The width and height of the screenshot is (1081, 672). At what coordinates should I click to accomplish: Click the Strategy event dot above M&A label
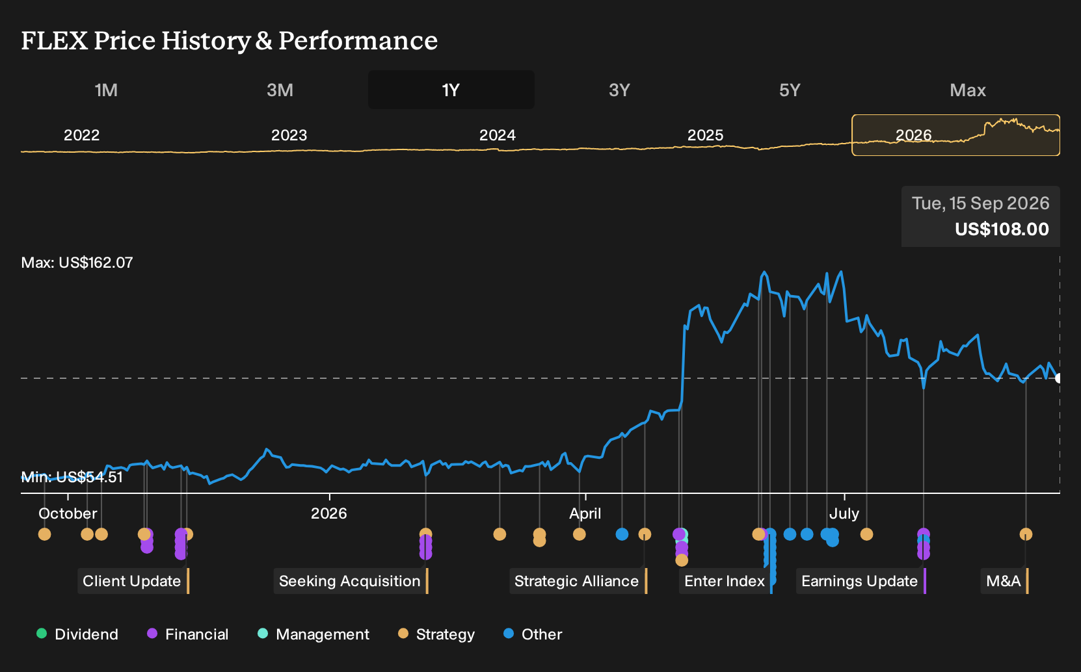[x=1026, y=534]
